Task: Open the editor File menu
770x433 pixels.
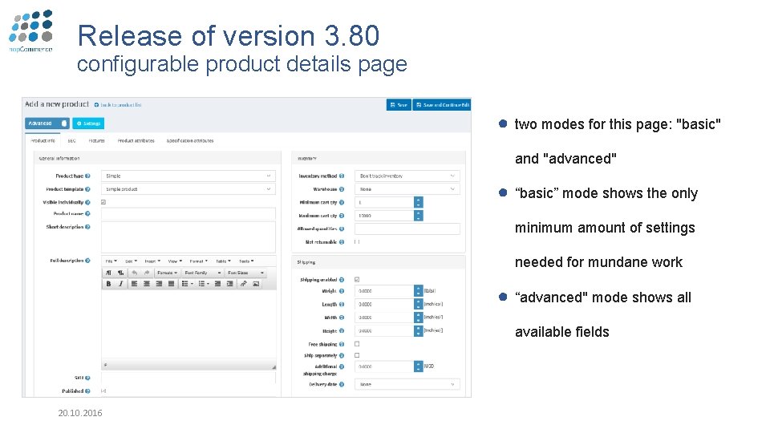Action: click(x=111, y=261)
